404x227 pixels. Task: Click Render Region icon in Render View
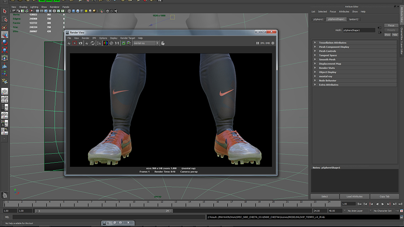click(x=75, y=43)
